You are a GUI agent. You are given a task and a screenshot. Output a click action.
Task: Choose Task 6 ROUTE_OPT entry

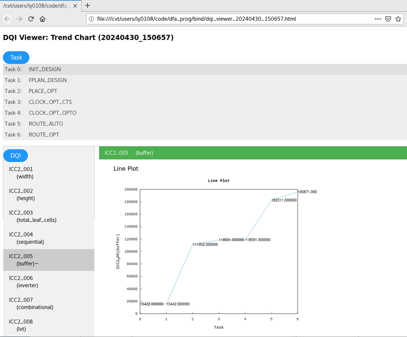click(43, 135)
